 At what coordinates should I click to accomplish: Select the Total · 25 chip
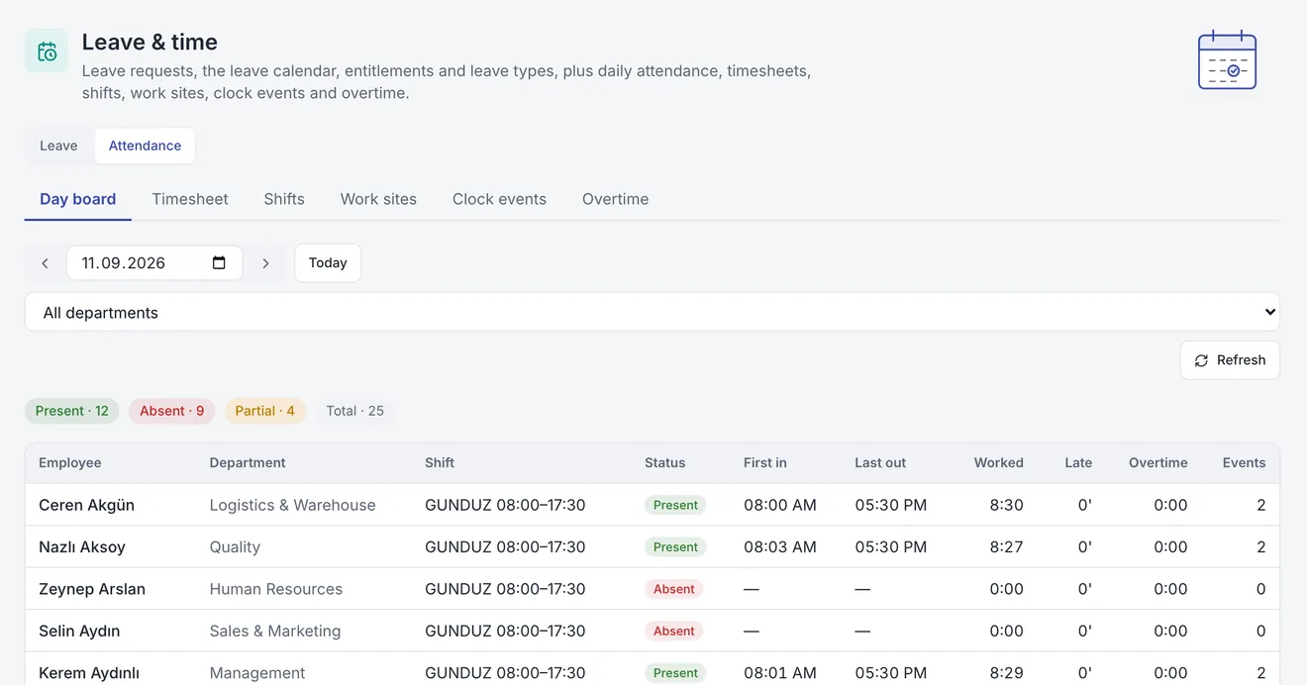(354, 411)
